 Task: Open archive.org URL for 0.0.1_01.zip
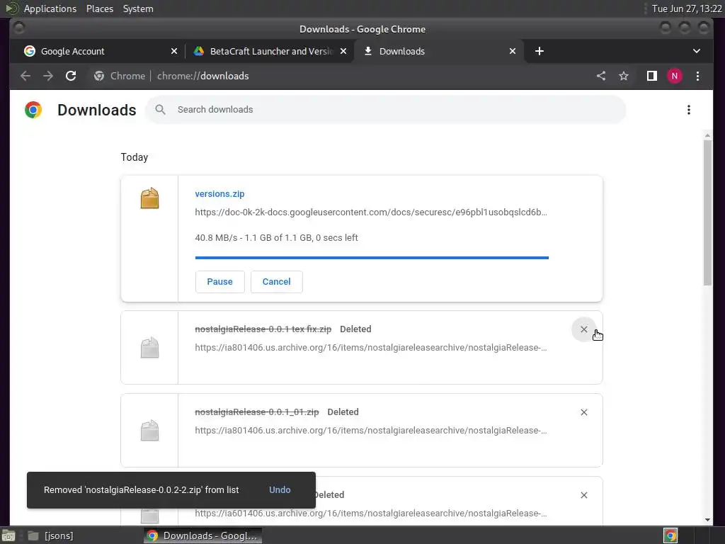371,430
